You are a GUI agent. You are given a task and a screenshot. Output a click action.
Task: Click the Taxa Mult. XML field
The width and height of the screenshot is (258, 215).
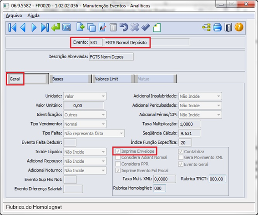click(165, 179)
